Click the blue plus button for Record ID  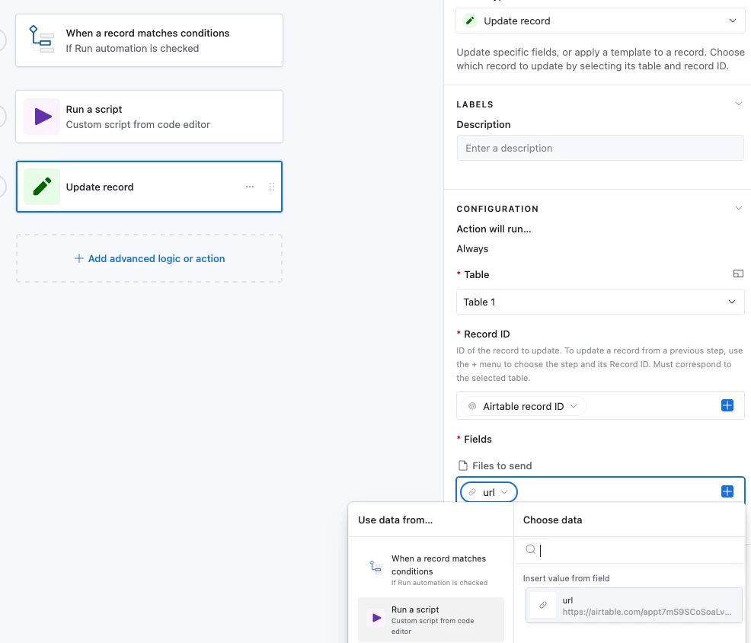click(727, 405)
